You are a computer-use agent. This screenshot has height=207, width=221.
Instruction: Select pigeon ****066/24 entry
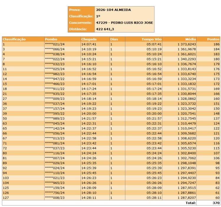[x=55, y=49]
